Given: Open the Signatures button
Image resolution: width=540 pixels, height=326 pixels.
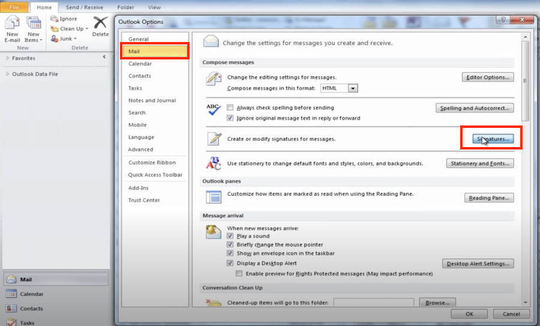Looking at the screenshot, I should [x=493, y=139].
